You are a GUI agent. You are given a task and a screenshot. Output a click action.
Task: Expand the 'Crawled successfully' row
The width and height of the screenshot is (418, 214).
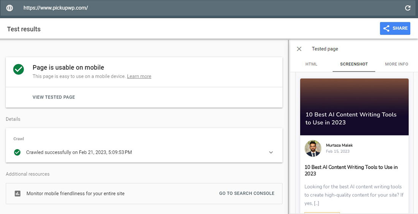(79, 152)
